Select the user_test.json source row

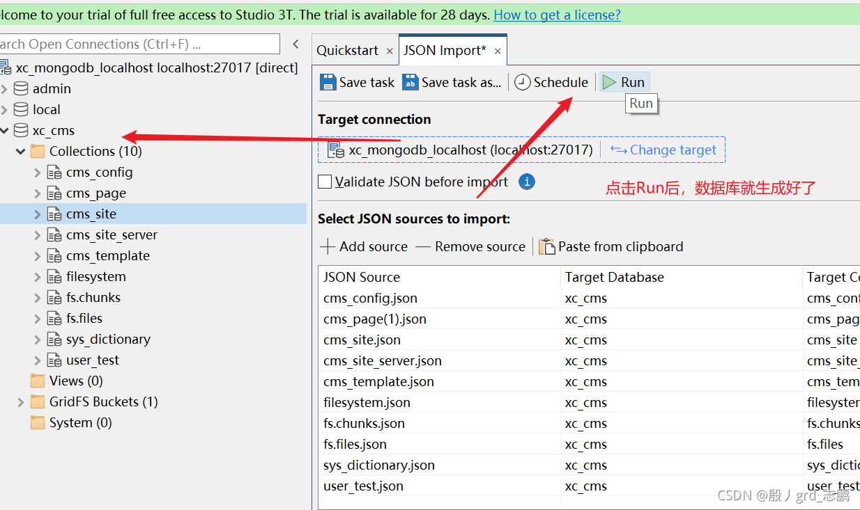click(589, 486)
